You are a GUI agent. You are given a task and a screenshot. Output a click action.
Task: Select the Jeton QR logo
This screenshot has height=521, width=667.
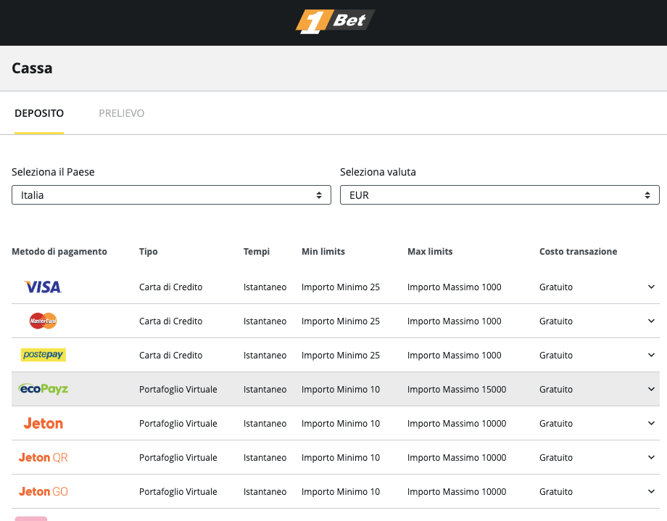tap(43, 457)
